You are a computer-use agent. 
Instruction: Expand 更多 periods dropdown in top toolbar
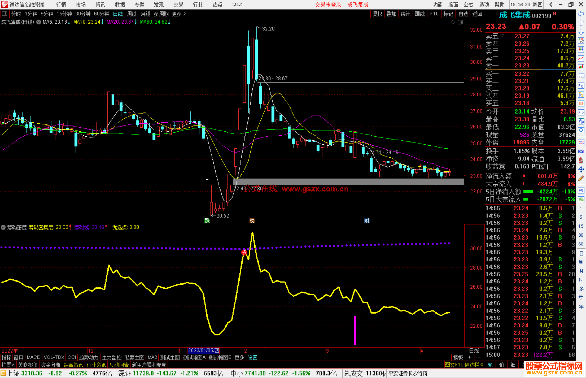coord(179,14)
